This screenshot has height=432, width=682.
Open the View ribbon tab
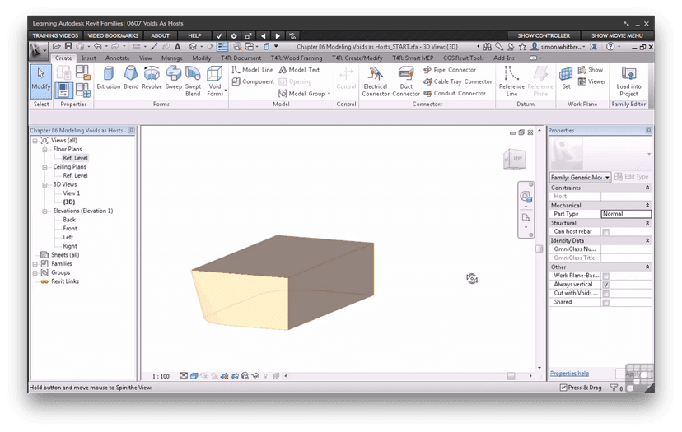coord(145,58)
